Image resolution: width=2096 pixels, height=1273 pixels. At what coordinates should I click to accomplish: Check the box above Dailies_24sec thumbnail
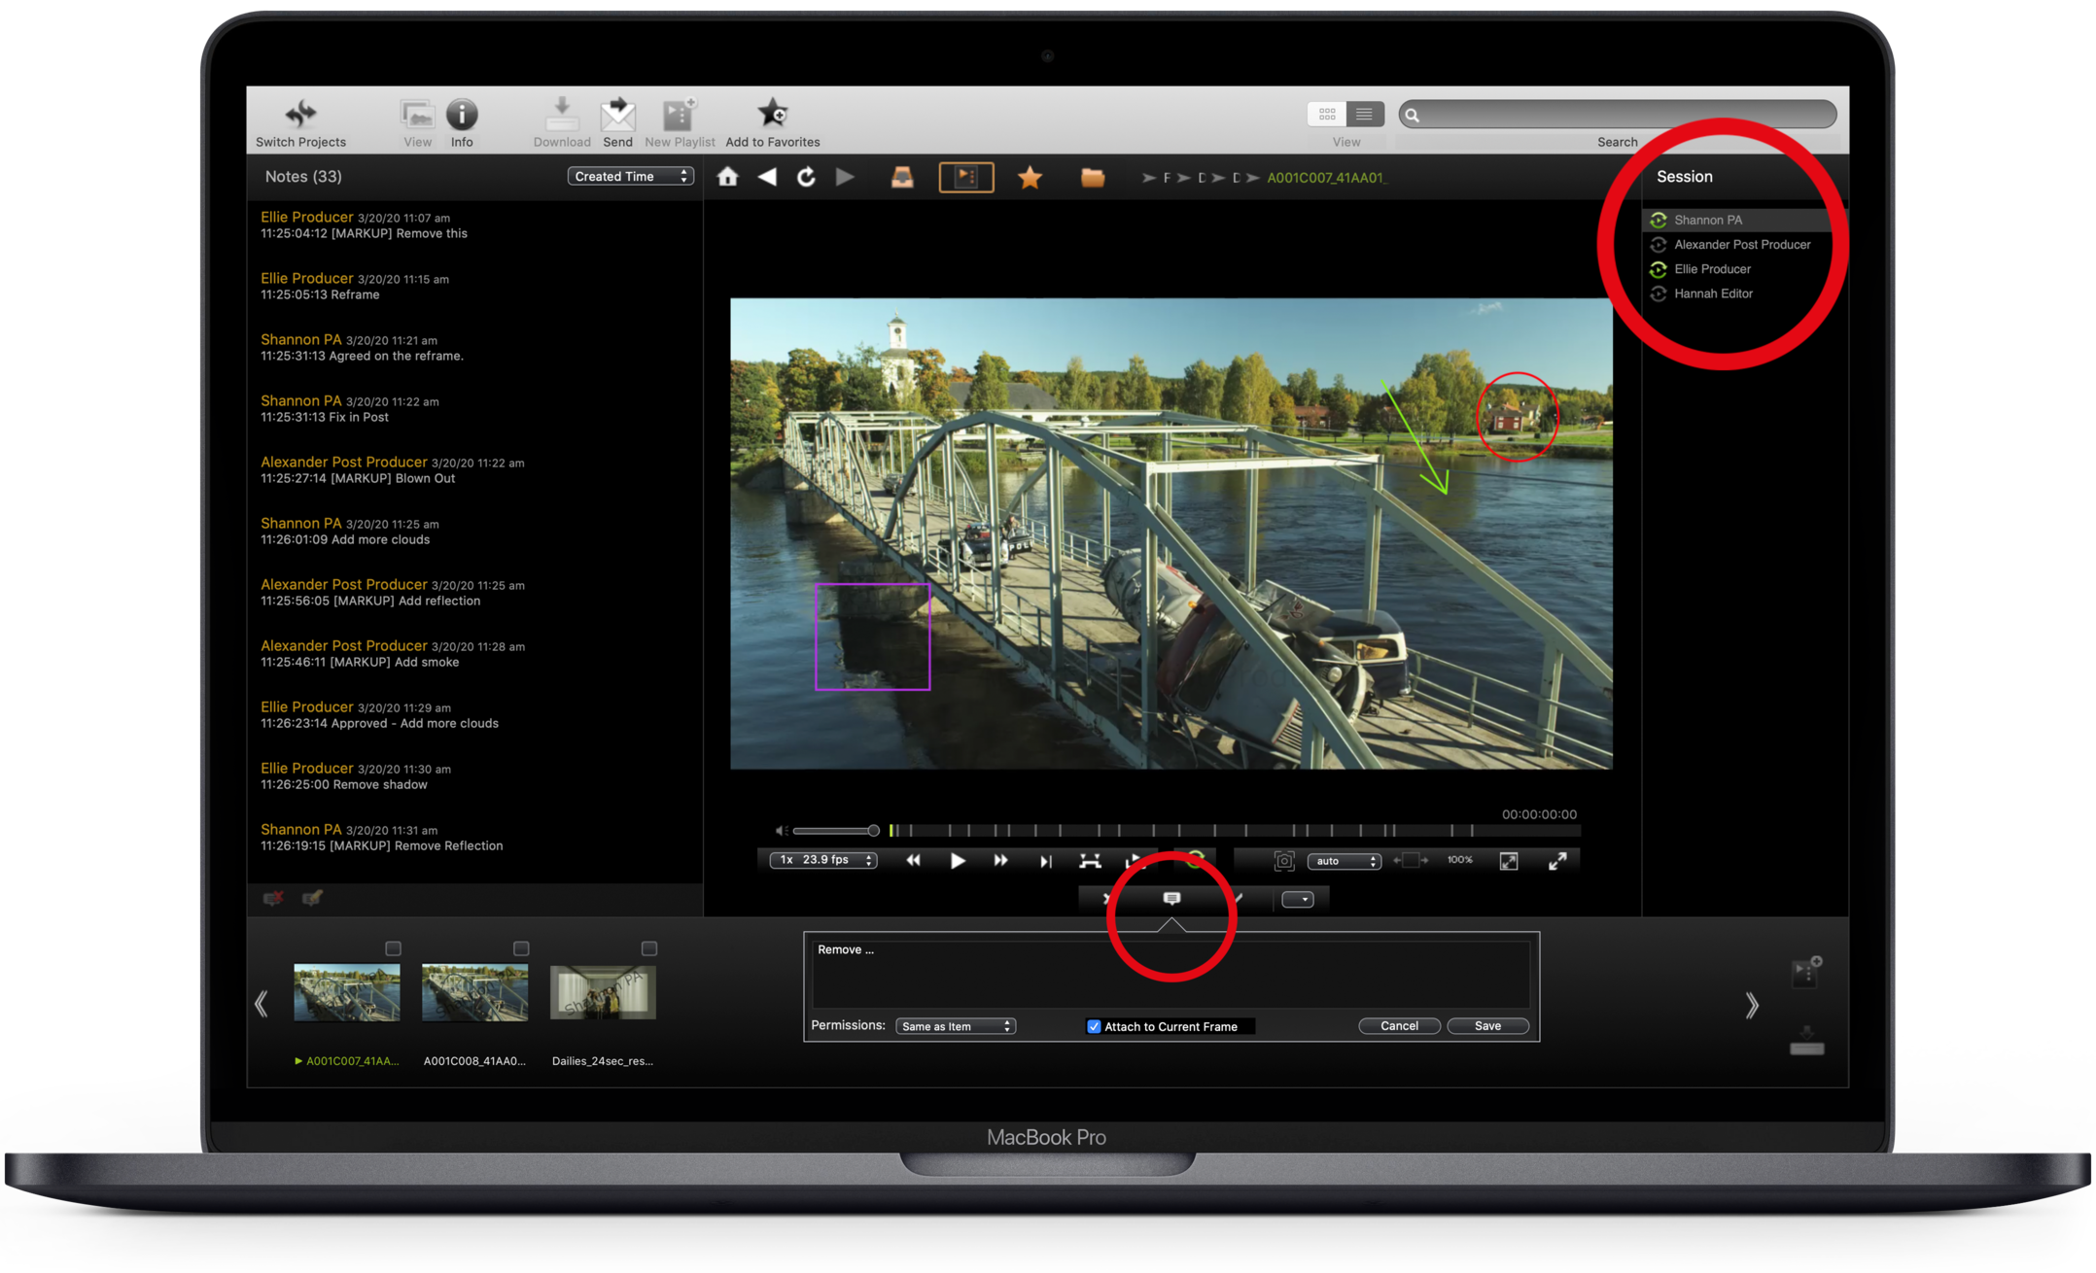click(x=649, y=947)
